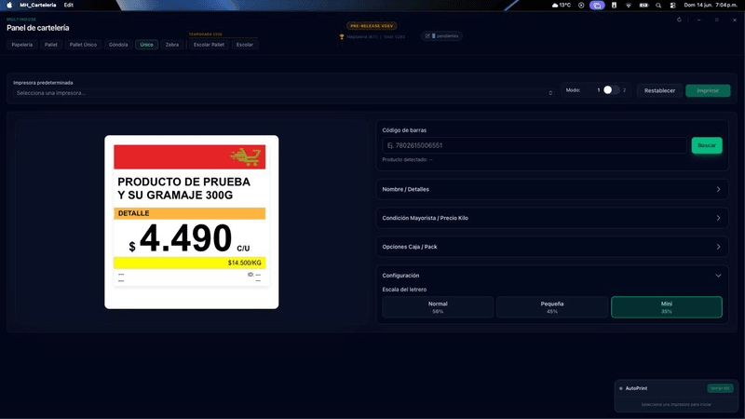Select the Único tab
The image size is (745, 419).
click(146, 45)
